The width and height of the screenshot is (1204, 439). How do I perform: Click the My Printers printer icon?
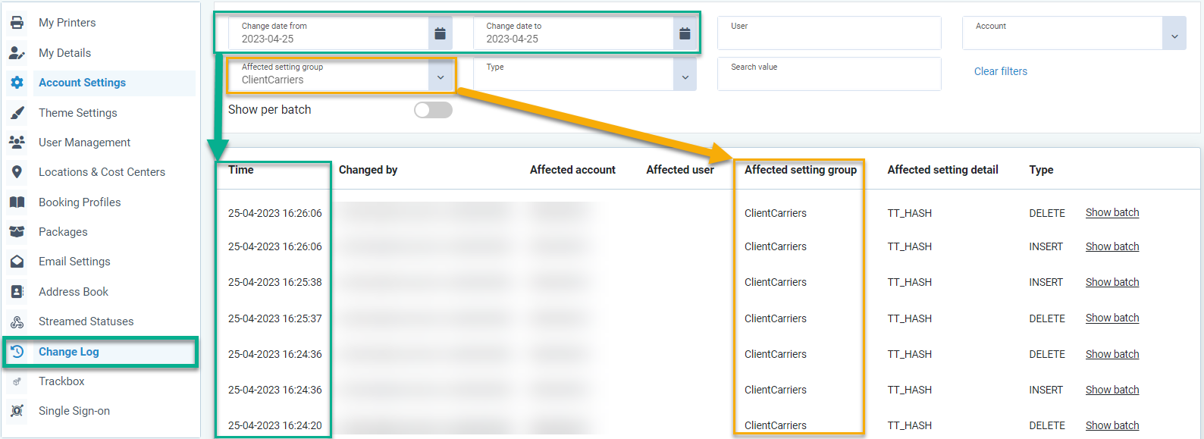[17, 23]
